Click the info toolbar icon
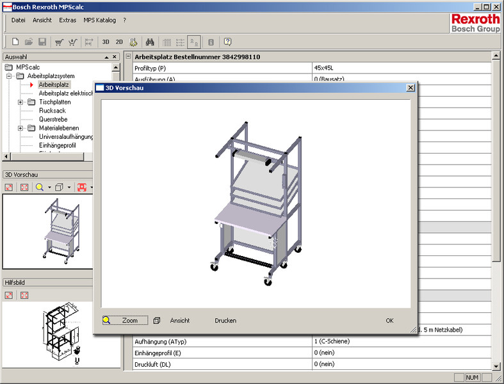 pos(211,42)
